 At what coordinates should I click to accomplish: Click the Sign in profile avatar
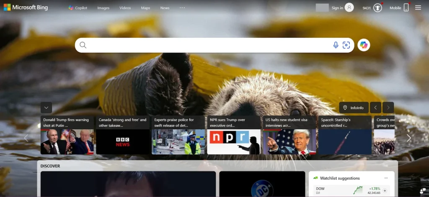coord(349,8)
